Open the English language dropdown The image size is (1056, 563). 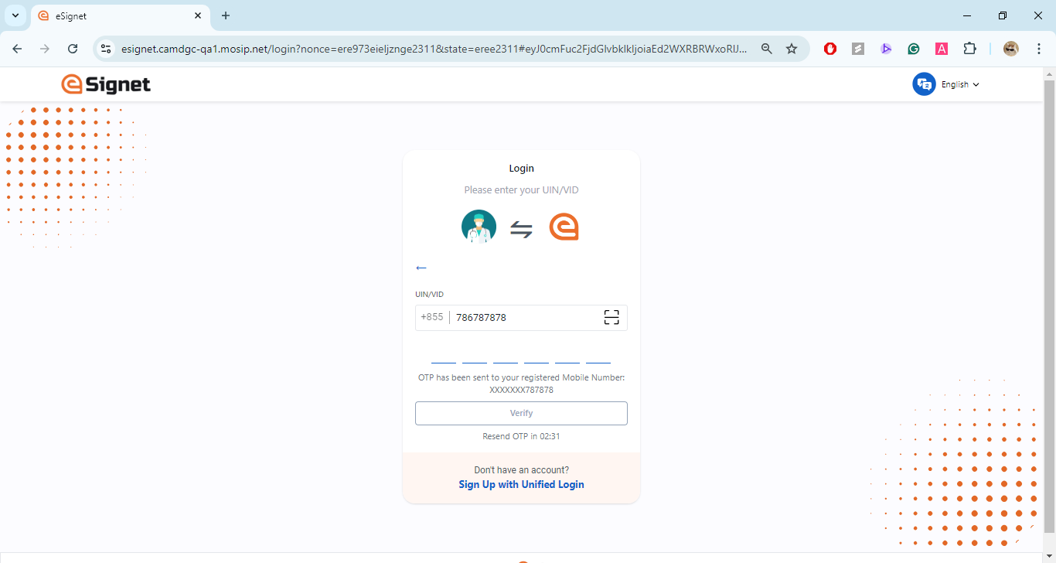(960, 84)
